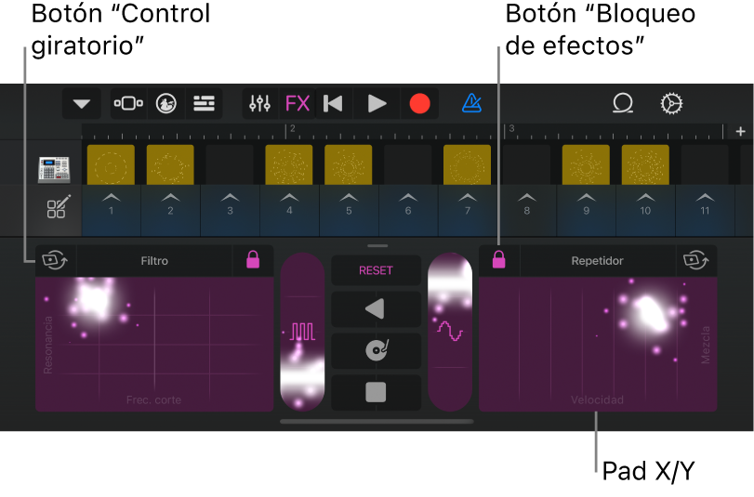Switch to Live Loops grid view button

pyautogui.click(x=128, y=103)
